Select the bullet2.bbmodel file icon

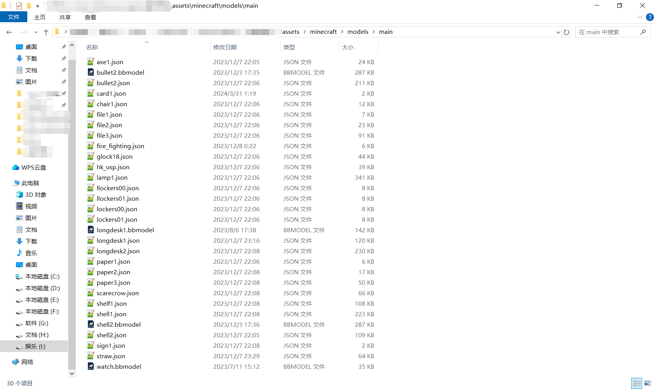[91, 72]
